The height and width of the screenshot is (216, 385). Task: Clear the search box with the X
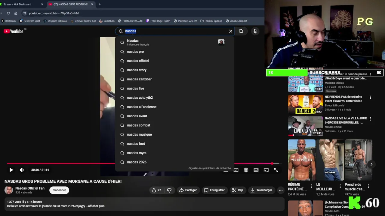pos(231,31)
